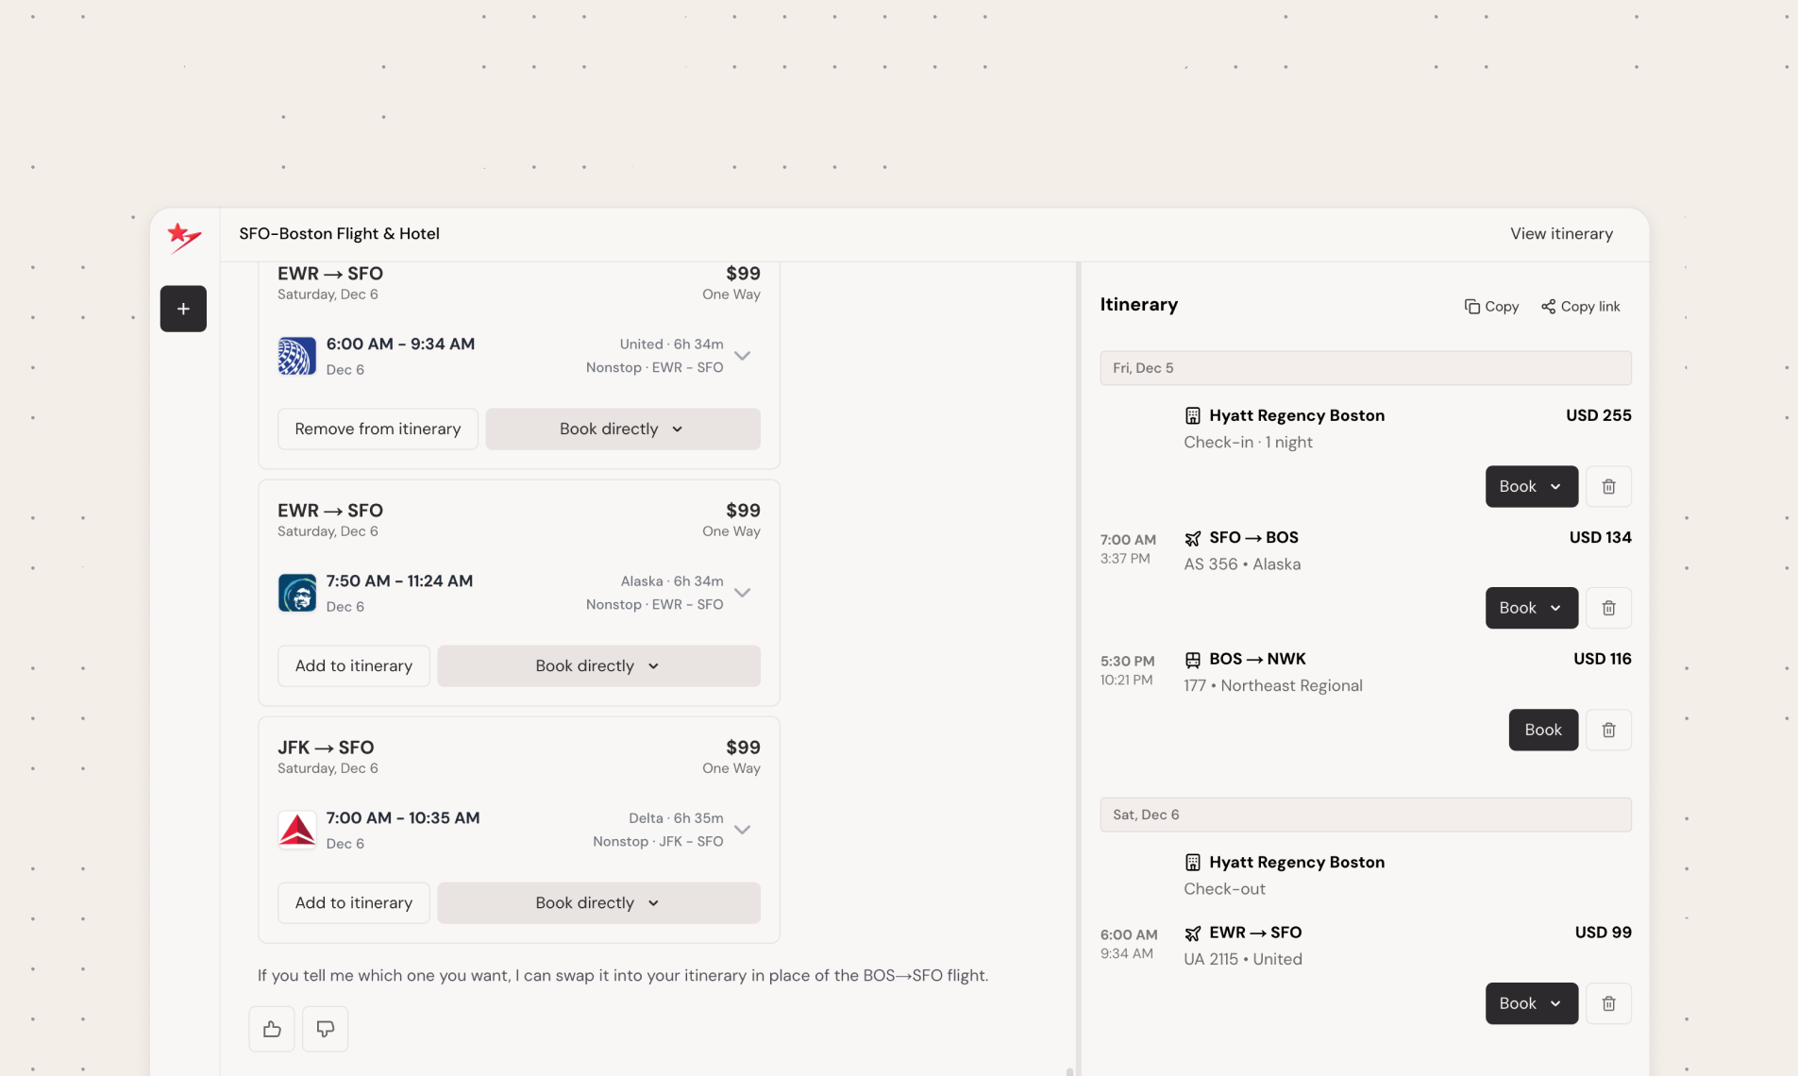Remove the SFO→BOS Alaska flight using its trash icon
This screenshot has width=1798, height=1076.
coord(1608,608)
